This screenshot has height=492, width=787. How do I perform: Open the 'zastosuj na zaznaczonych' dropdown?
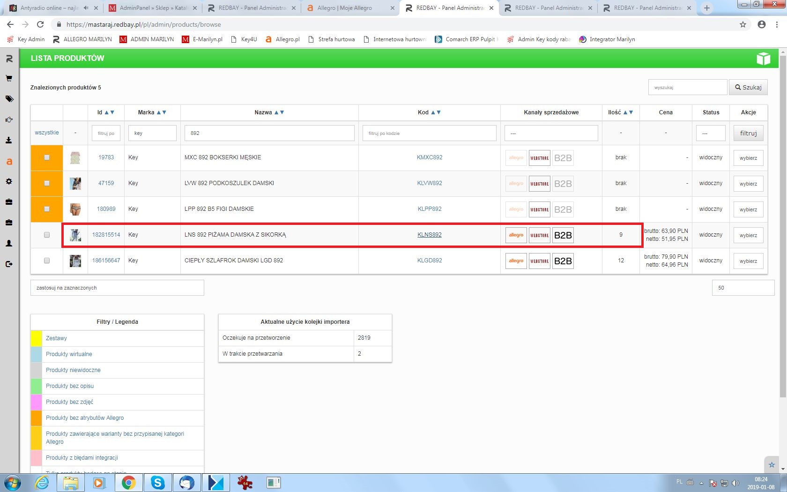(117, 288)
